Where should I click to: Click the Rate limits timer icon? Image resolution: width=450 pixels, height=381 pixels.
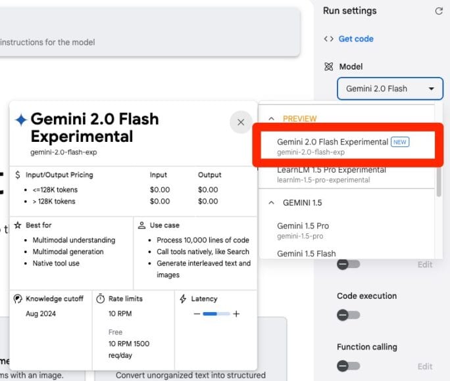(x=100, y=299)
